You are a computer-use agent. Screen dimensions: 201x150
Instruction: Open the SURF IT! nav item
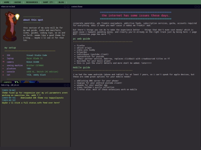click(x=48, y=2)
